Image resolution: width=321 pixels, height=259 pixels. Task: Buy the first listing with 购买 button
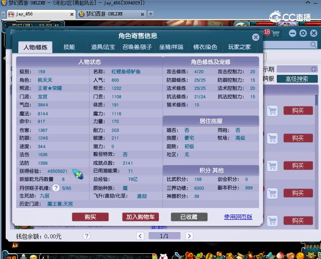[x=298, y=111]
